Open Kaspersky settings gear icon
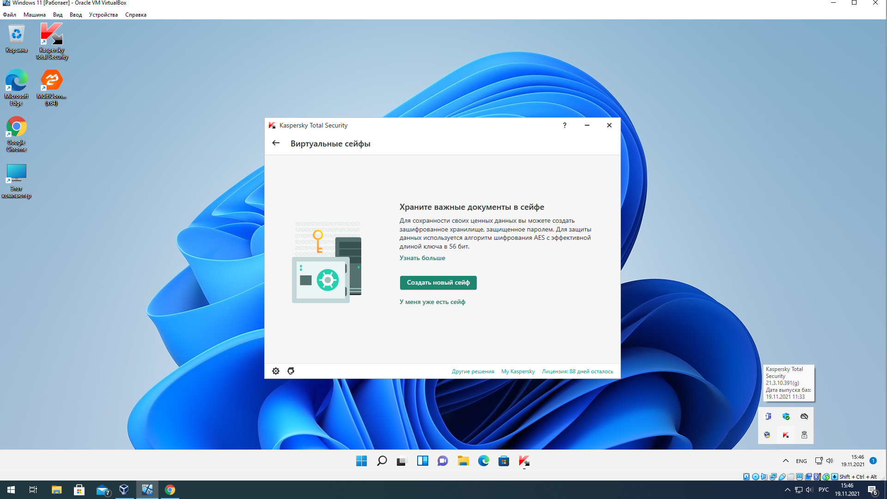Viewport: 887px width, 499px height. tap(276, 371)
